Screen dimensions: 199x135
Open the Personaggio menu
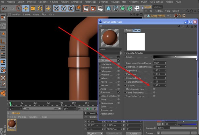click(x=90, y=2)
